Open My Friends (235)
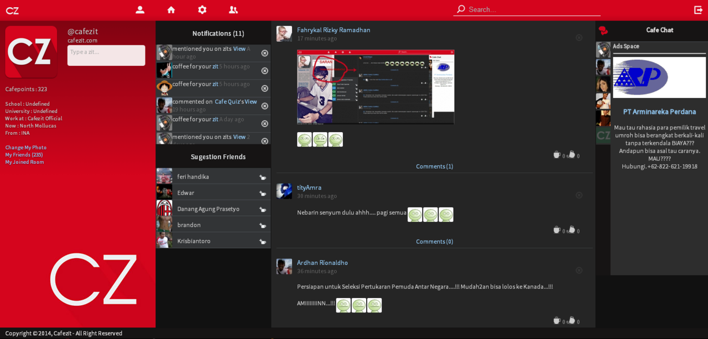This screenshot has height=339, width=708. [x=24, y=155]
